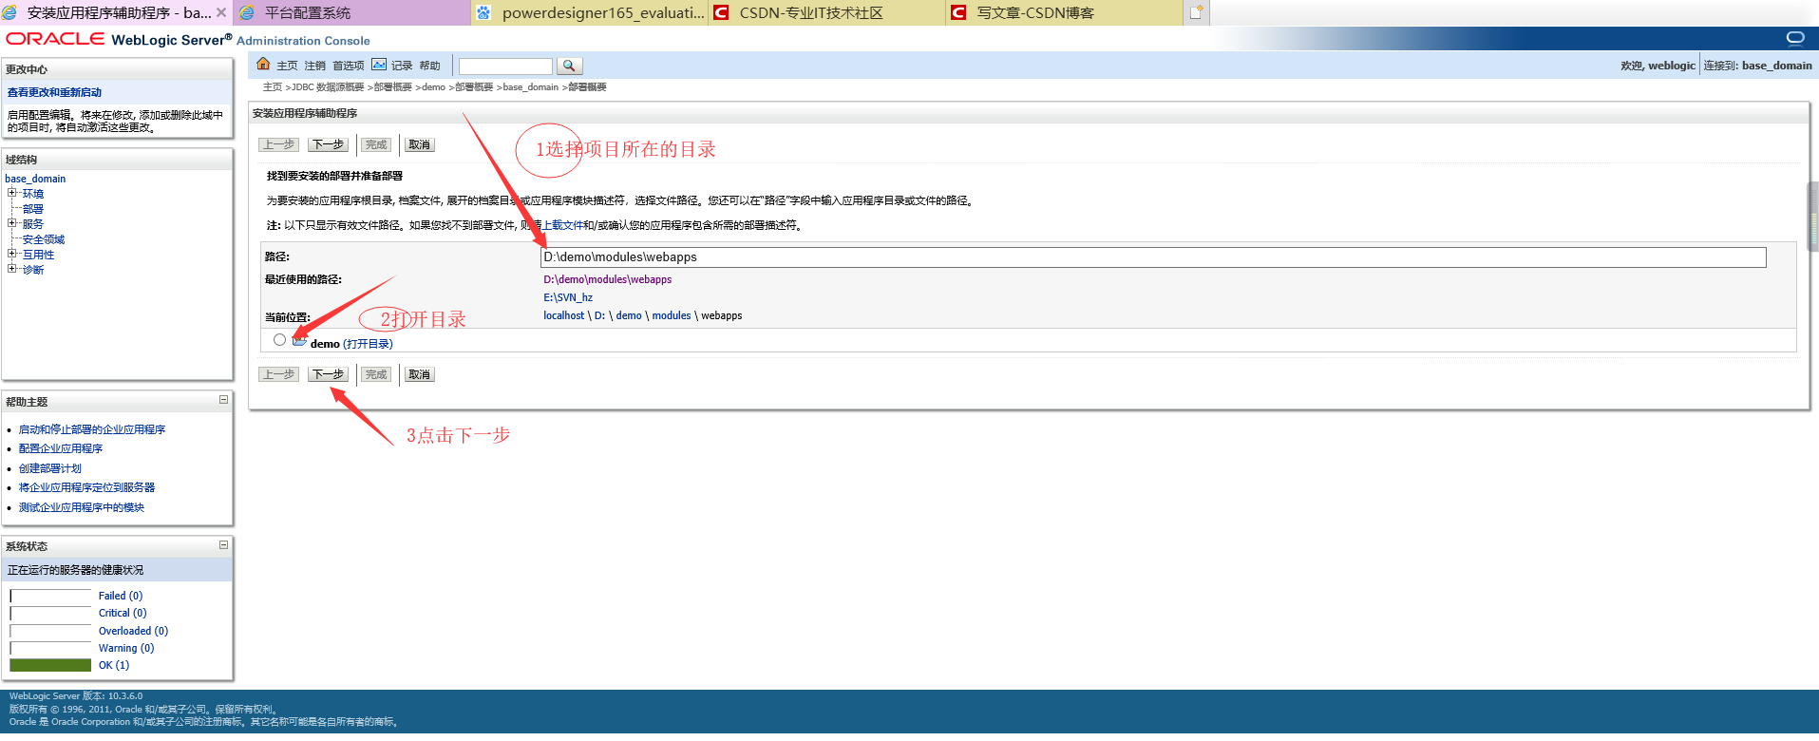The height and width of the screenshot is (741, 1819).
Task: Click the demo folder icon
Action: [x=299, y=341]
